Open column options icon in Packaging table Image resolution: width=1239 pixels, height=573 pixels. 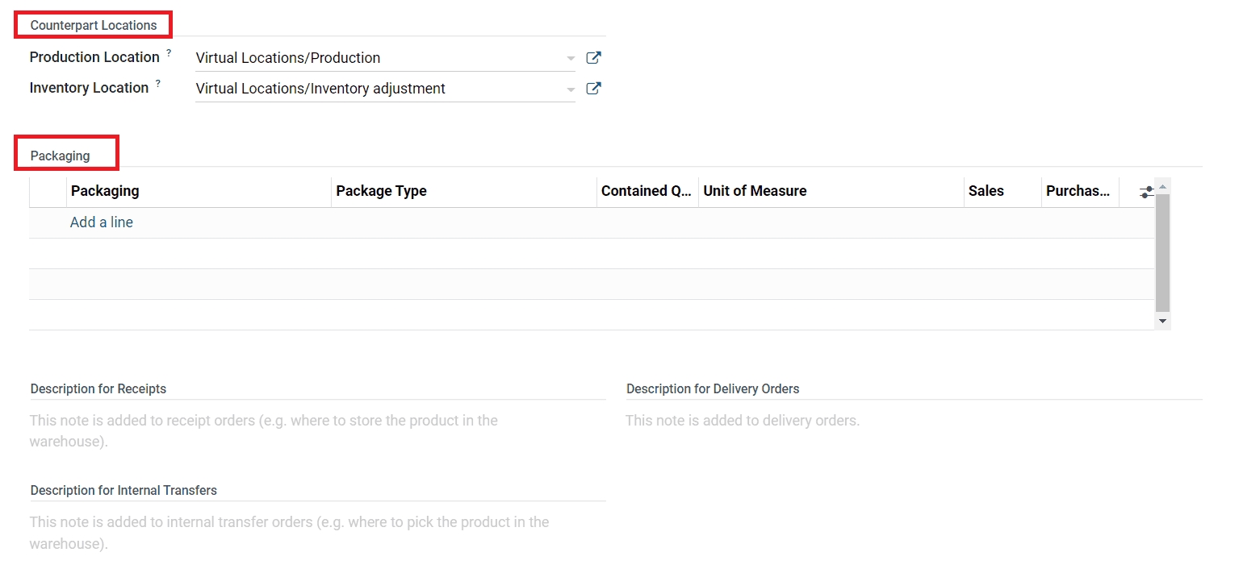pyautogui.click(x=1146, y=192)
